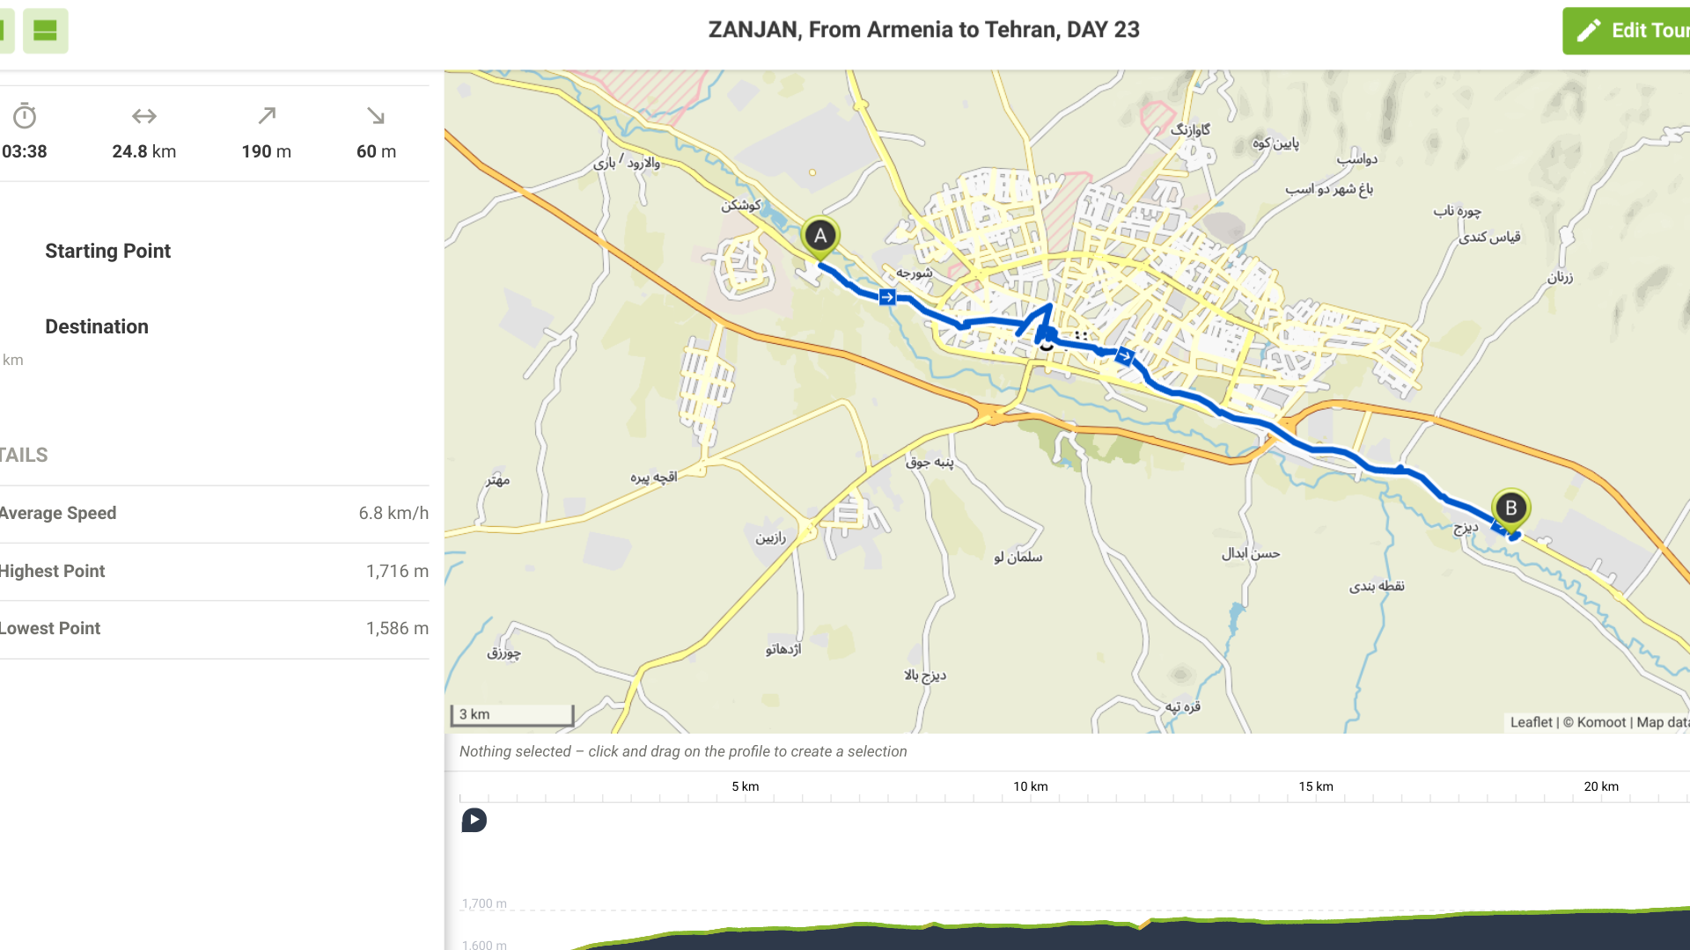Click the stopwatch duration icon

point(25,116)
